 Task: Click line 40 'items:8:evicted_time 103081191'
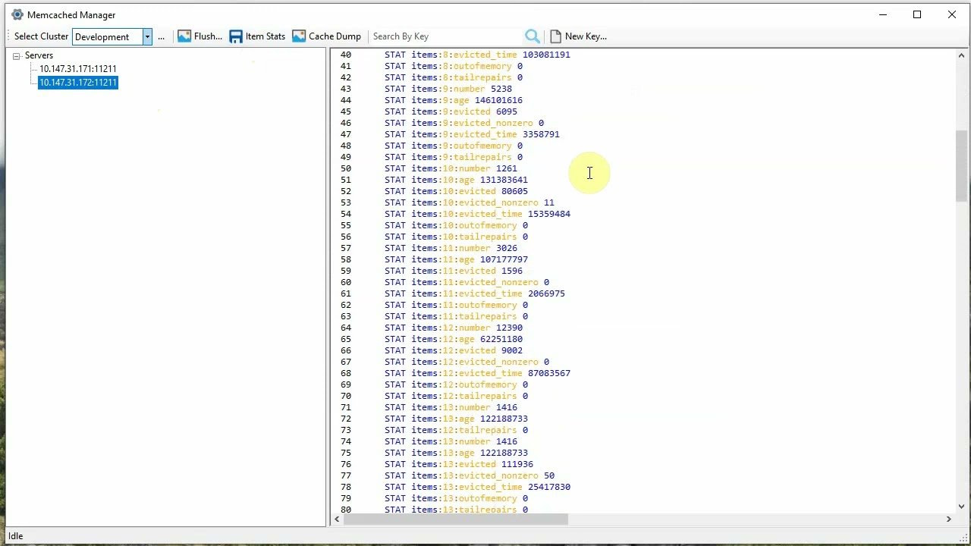pyautogui.click(x=477, y=55)
